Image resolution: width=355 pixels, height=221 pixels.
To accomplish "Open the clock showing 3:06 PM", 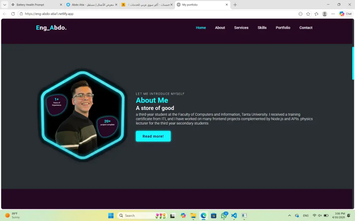I will tap(339, 216).
